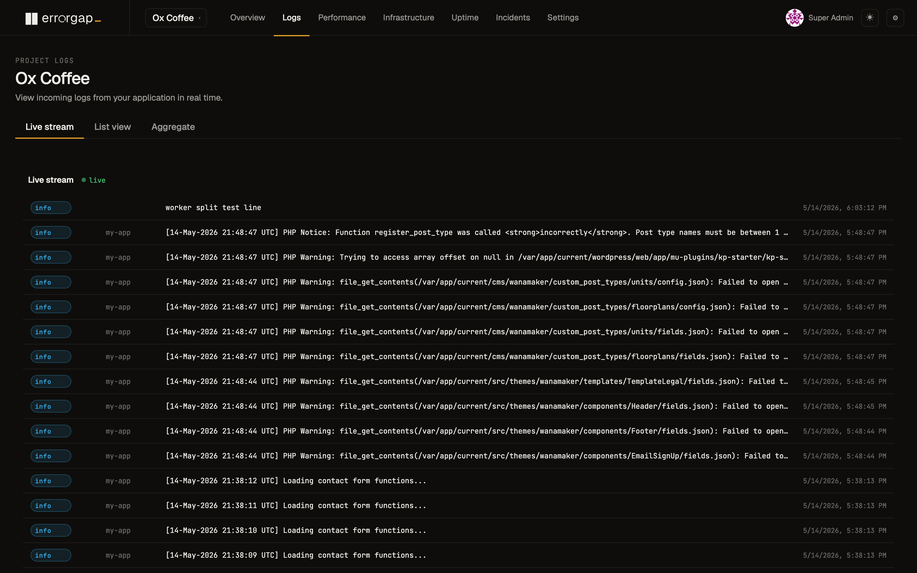
Task: Click the errorgap logo
Action: pos(63,18)
